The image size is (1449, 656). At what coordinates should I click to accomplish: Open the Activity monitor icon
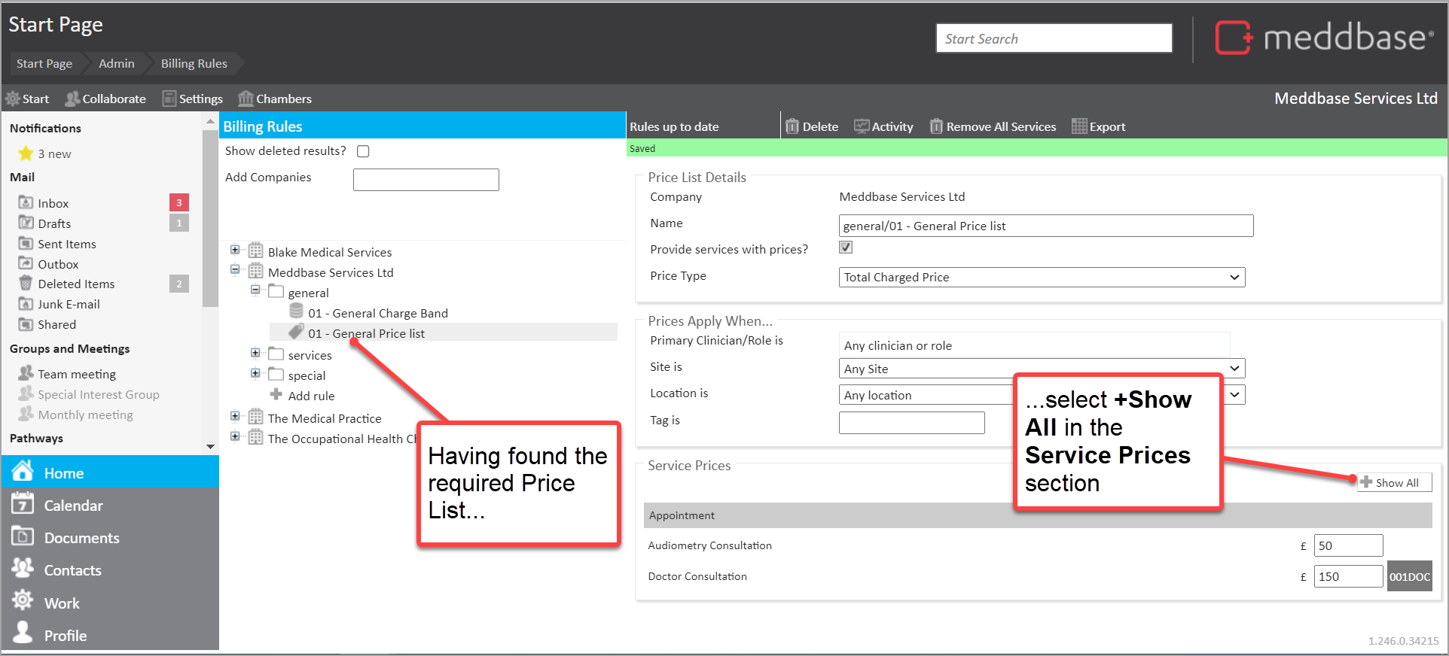(861, 126)
